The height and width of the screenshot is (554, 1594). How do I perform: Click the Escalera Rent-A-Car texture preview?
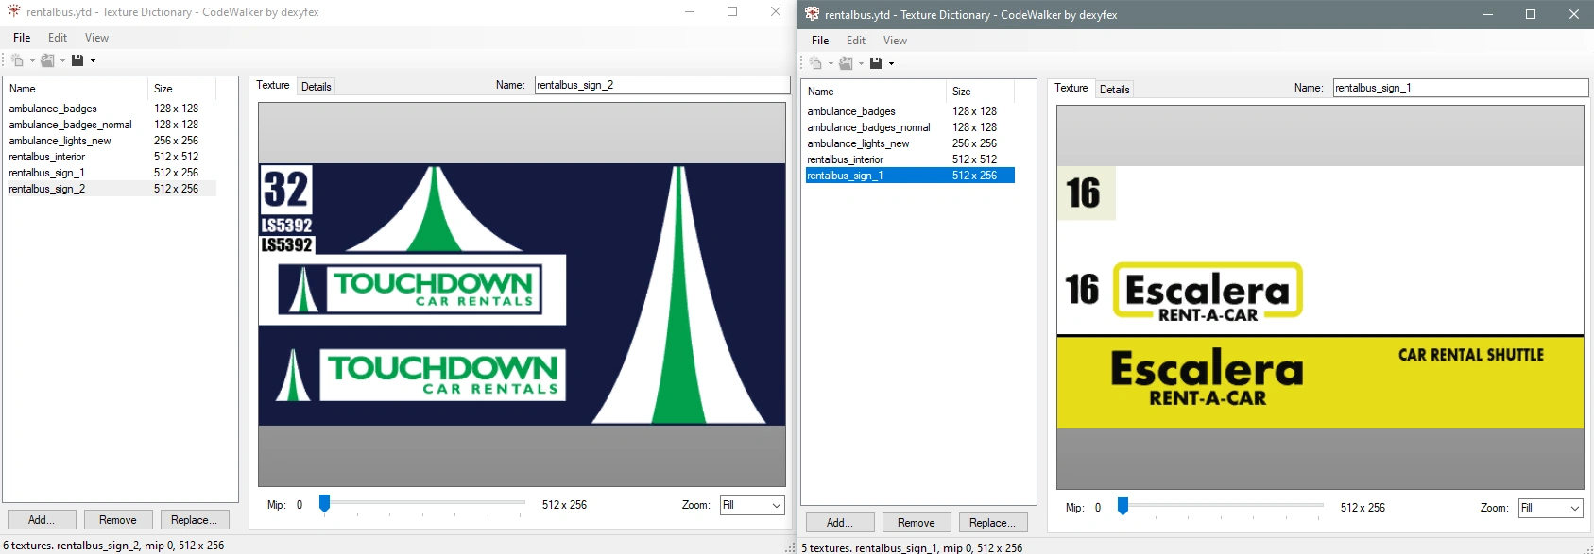click(x=1320, y=297)
